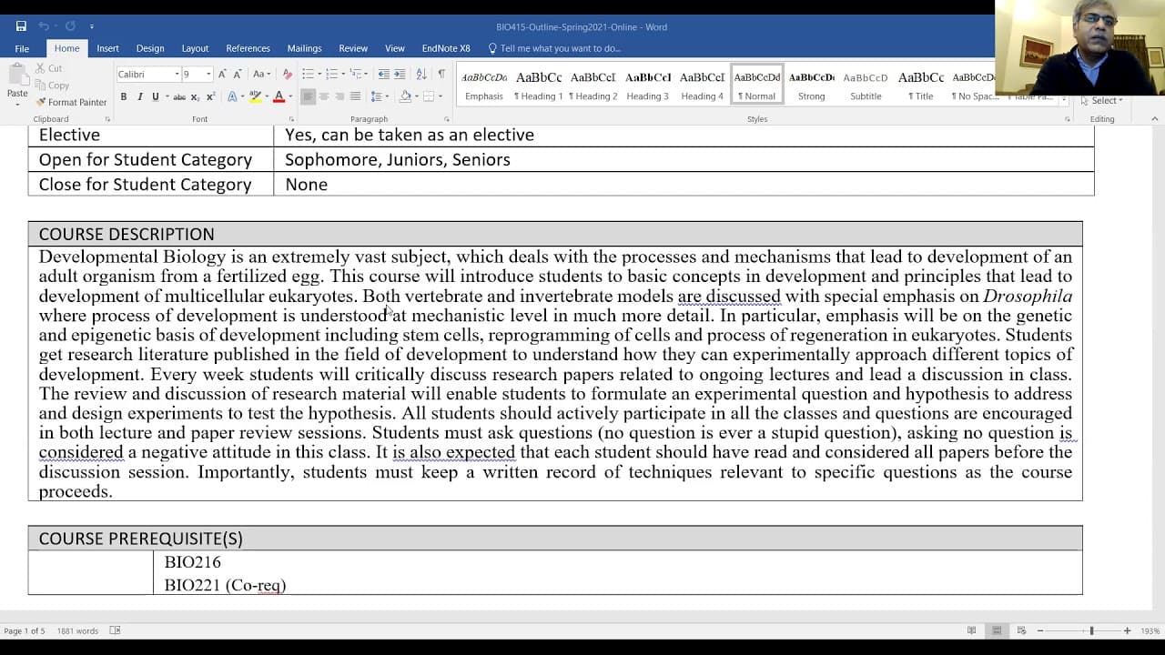The image size is (1165, 655).
Task: Align text to the left
Action: click(x=309, y=96)
